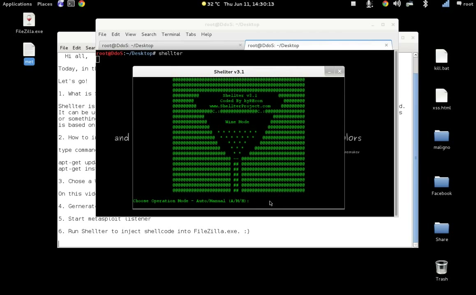Open the Places menu
This screenshot has height=295, width=476.
point(45,4)
